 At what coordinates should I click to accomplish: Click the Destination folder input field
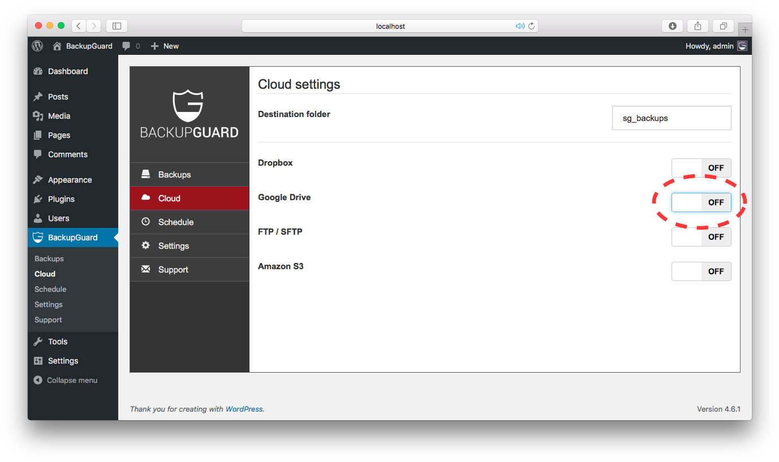[x=672, y=118]
